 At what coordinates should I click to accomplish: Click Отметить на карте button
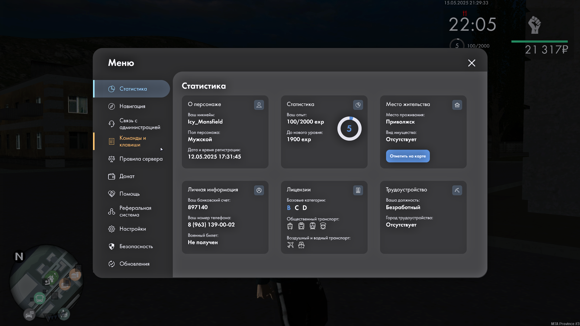coord(408,156)
